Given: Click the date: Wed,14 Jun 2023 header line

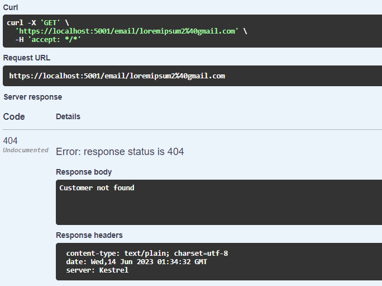Looking at the screenshot, I should (136, 261).
